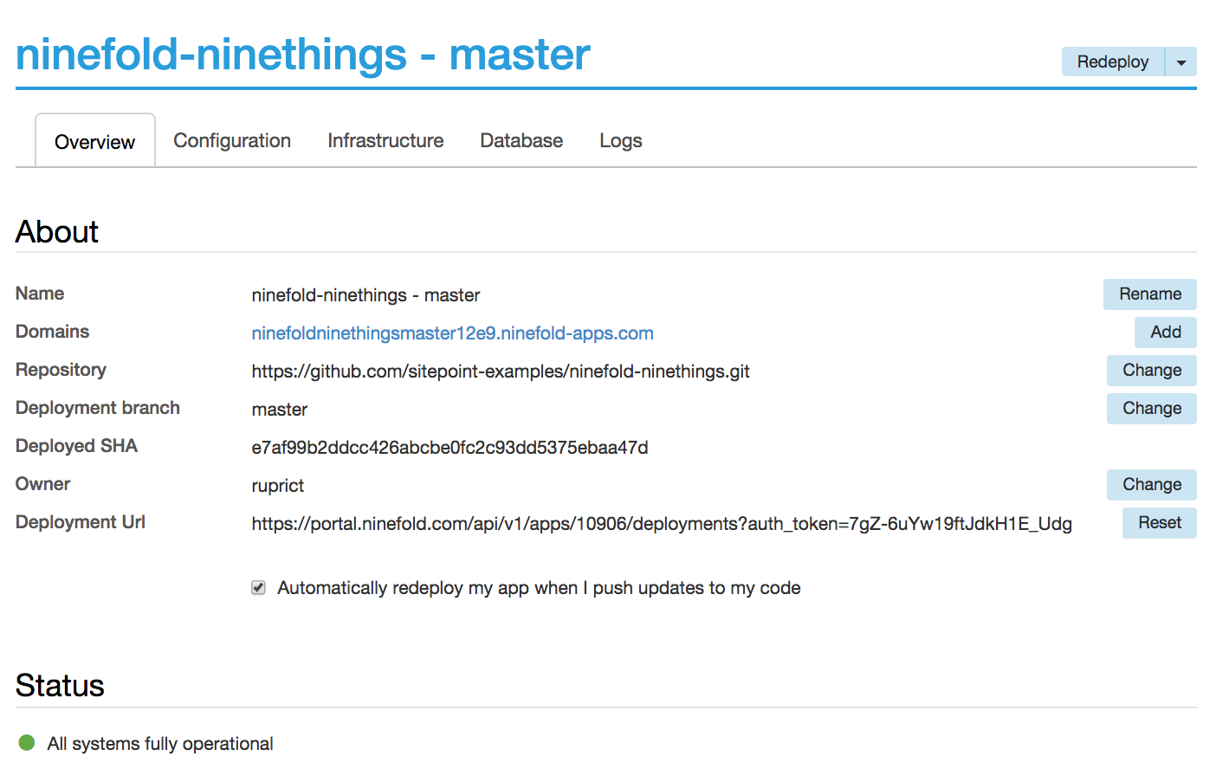Add a new domain
The height and width of the screenshot is (769, 1216).
1165,332
